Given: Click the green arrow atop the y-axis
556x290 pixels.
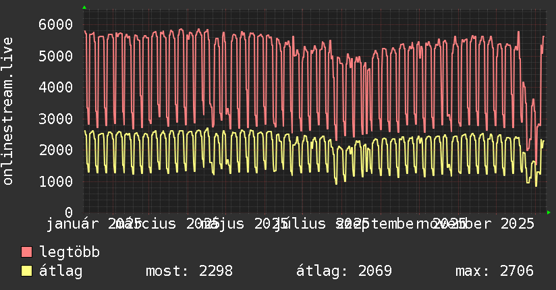Looking at the screenshot, I should [x=84, y=7].
